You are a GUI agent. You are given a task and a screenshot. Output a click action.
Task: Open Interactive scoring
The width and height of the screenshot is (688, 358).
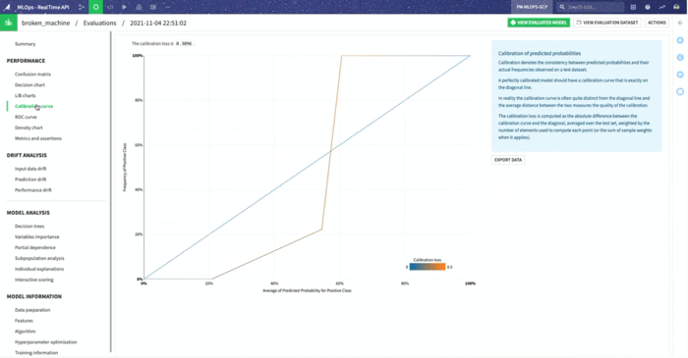(x=34, y=280)
